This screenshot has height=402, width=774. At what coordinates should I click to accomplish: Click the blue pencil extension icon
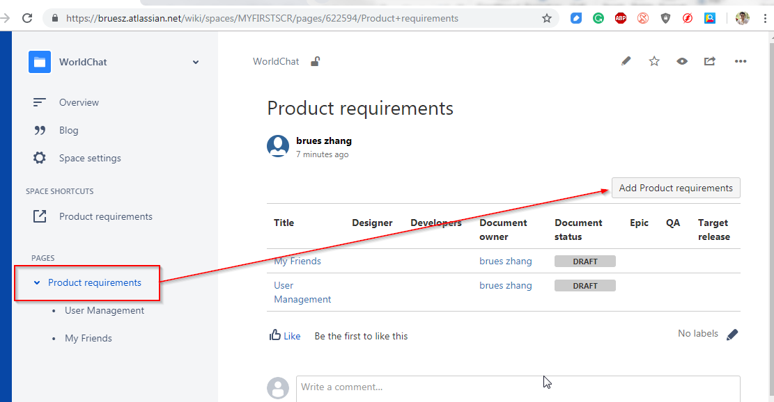pyautogui.click(x=576, y=18)
